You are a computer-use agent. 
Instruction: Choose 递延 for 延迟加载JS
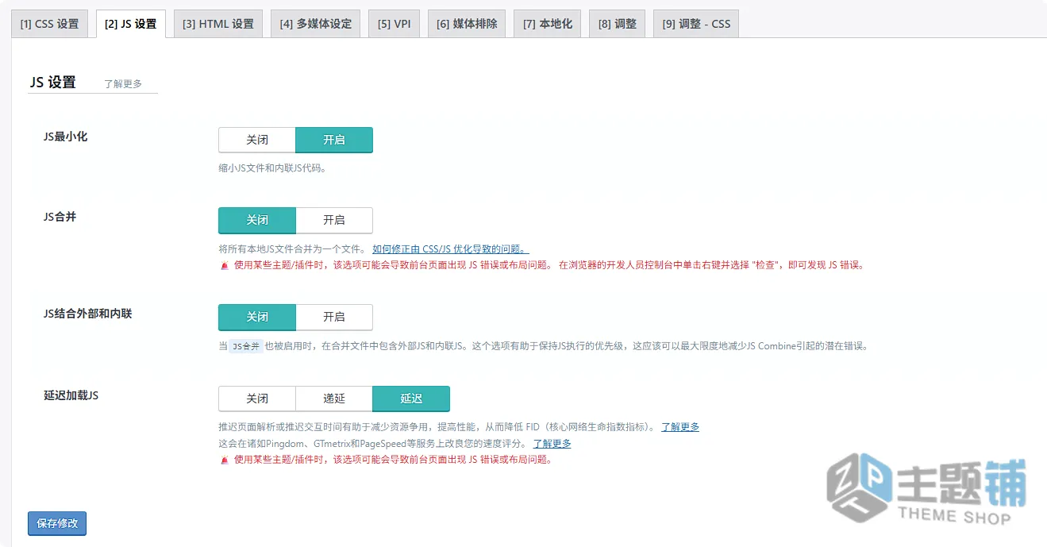pyautogui.click(x=334, y=399)
